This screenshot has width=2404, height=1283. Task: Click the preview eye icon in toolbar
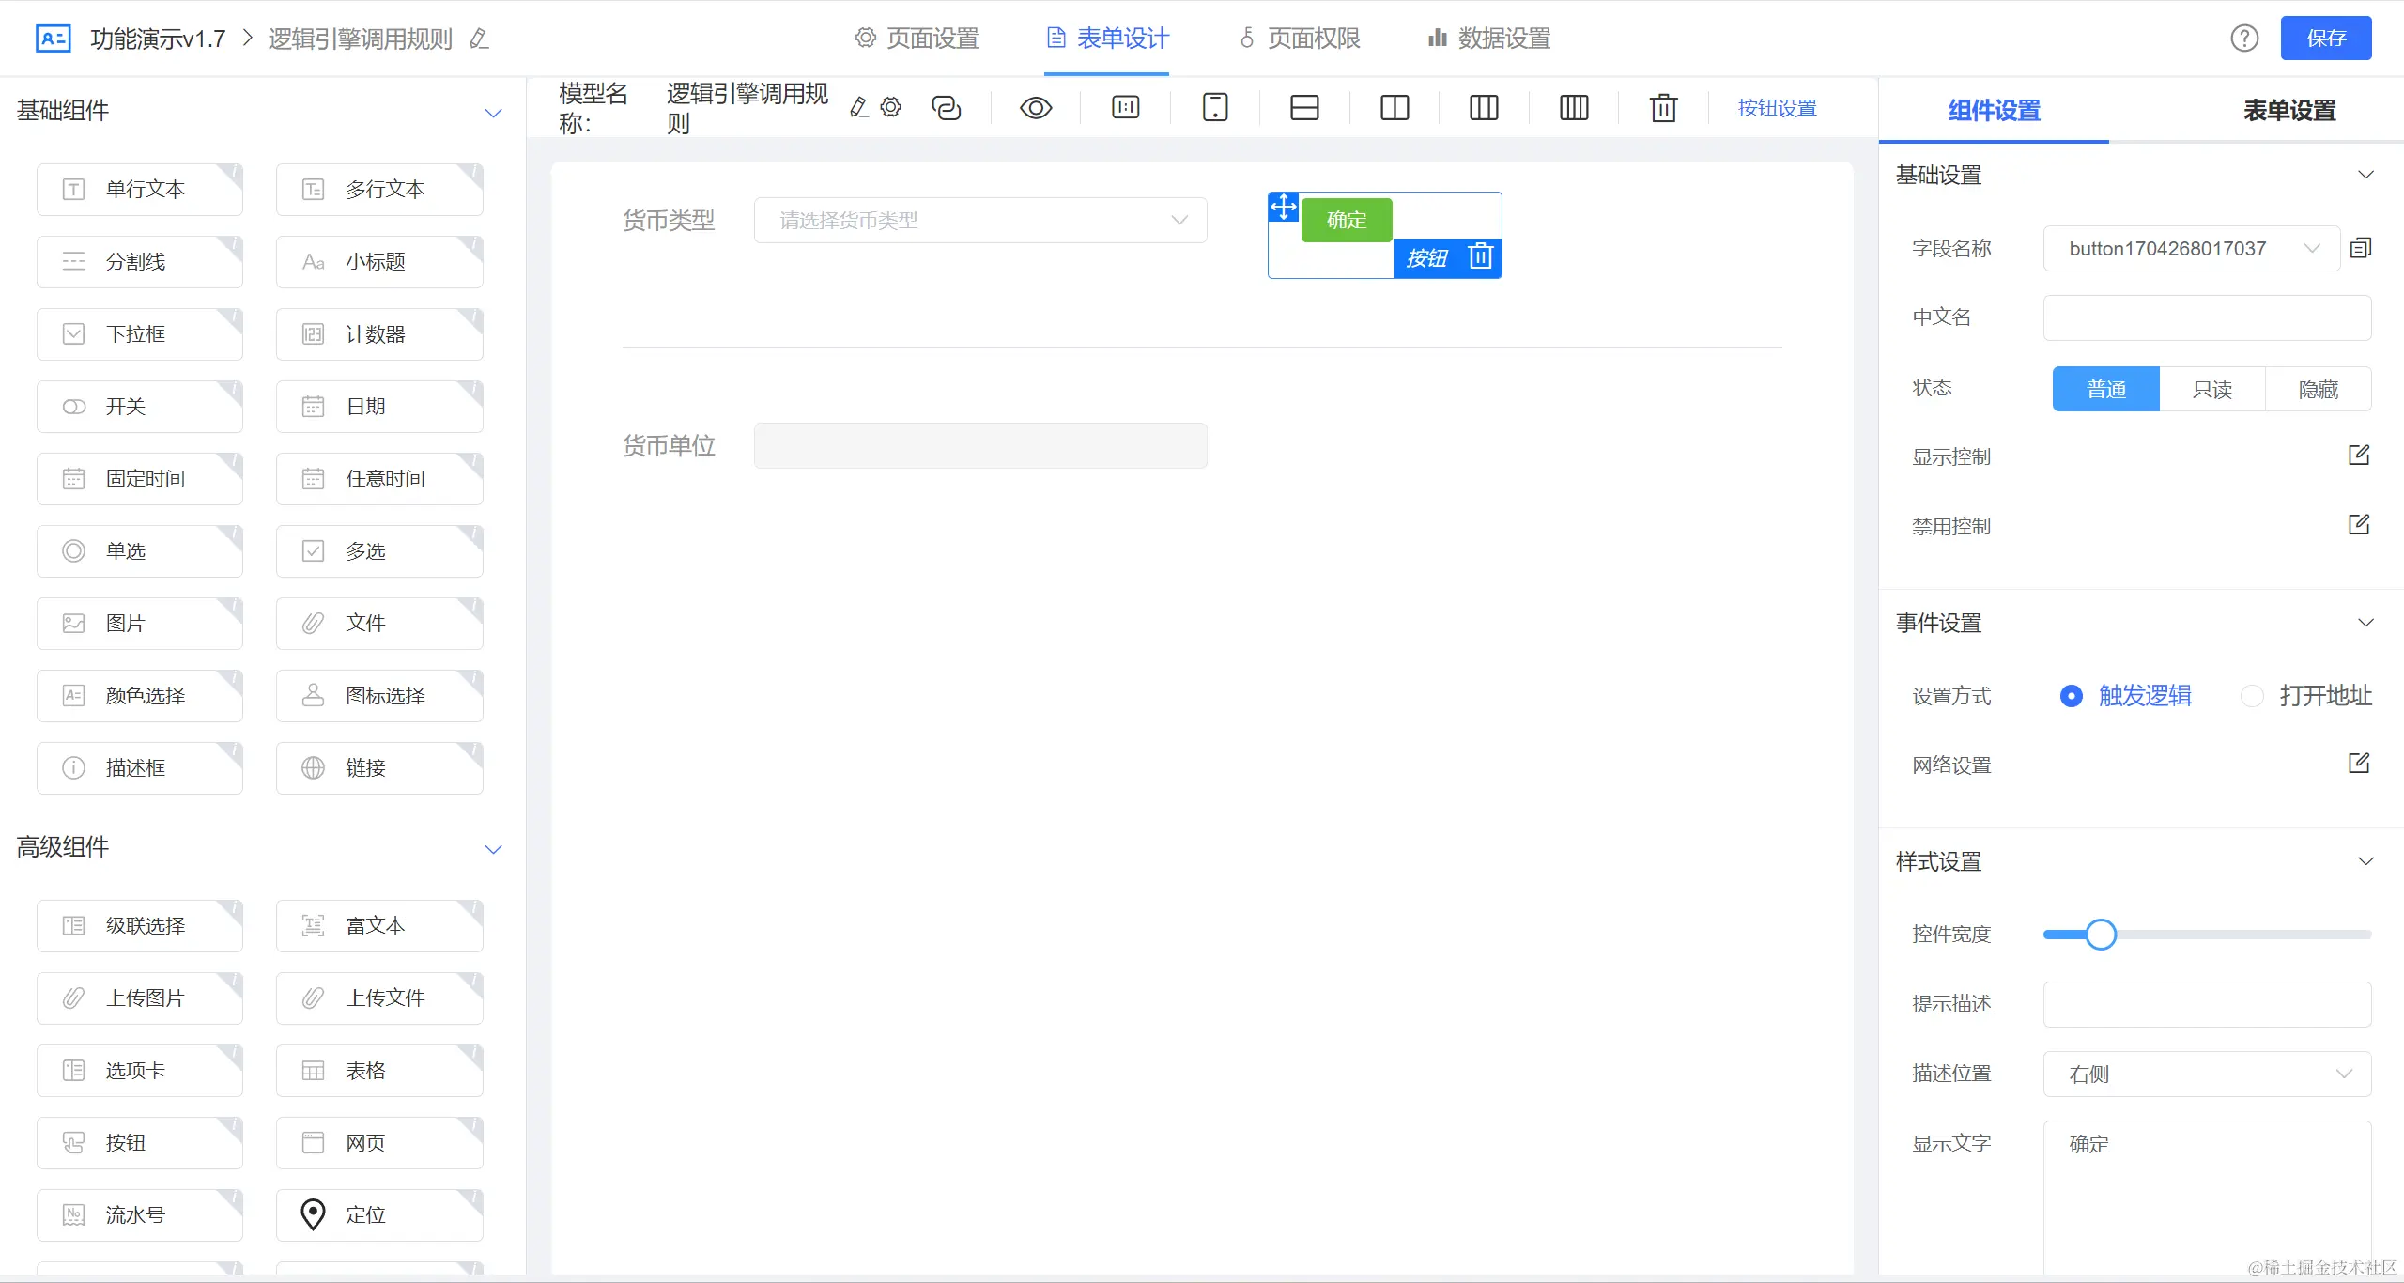point(1035,108)
